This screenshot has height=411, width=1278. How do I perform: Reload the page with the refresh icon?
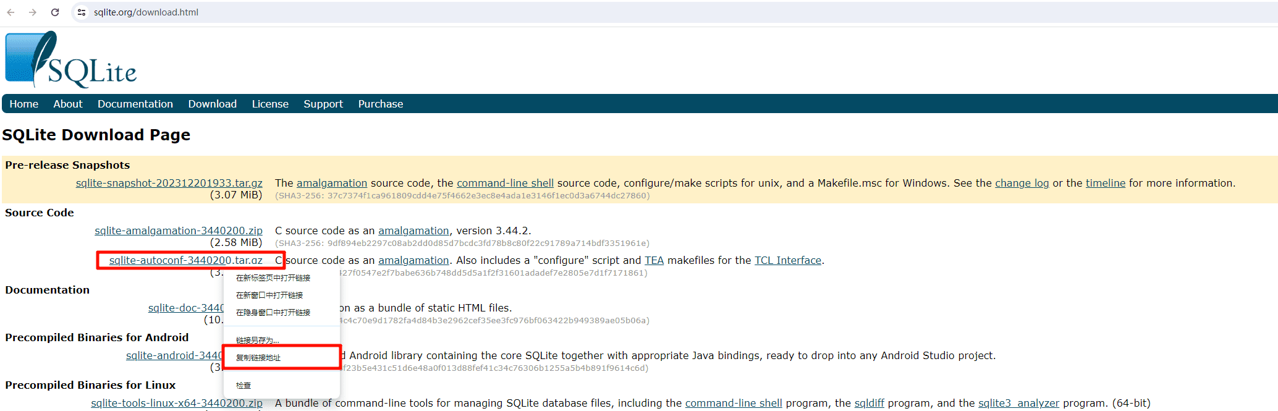[x=55, y=12]
